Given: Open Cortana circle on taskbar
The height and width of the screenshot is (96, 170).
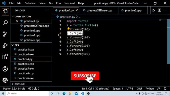Looking at the screenshot, I should pos(52,94).
